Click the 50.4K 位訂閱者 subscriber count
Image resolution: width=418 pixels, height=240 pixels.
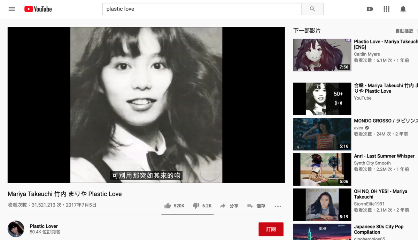click(x=45, y=232)
